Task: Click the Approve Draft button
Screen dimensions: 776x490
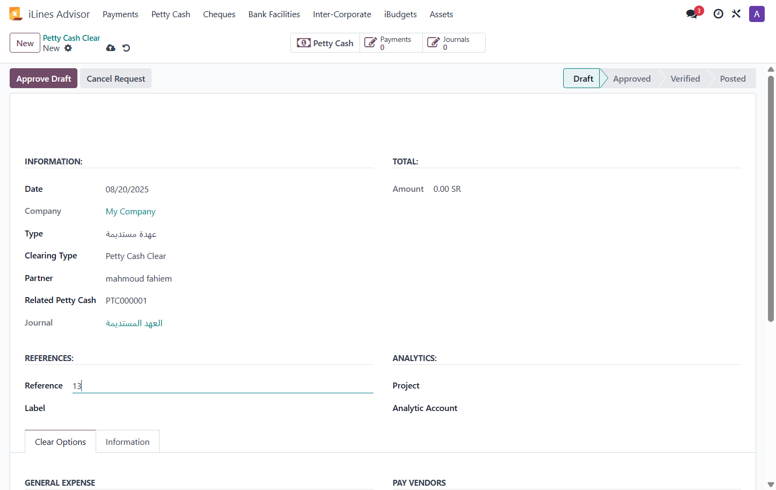Action: (44, 78)
